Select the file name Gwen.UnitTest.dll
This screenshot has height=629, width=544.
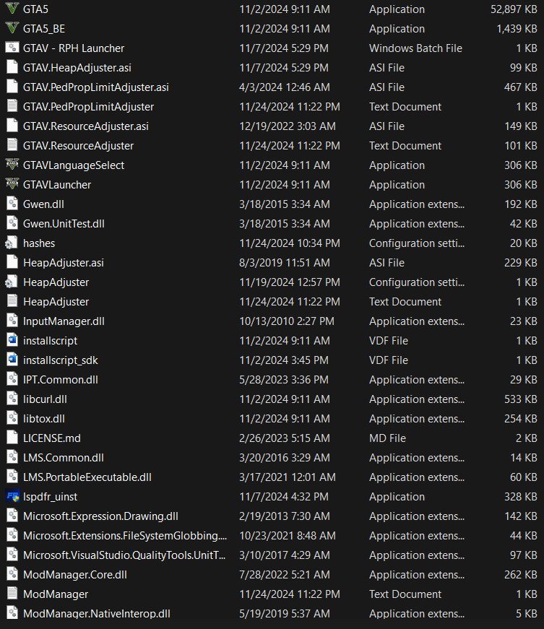click(64, 224)
